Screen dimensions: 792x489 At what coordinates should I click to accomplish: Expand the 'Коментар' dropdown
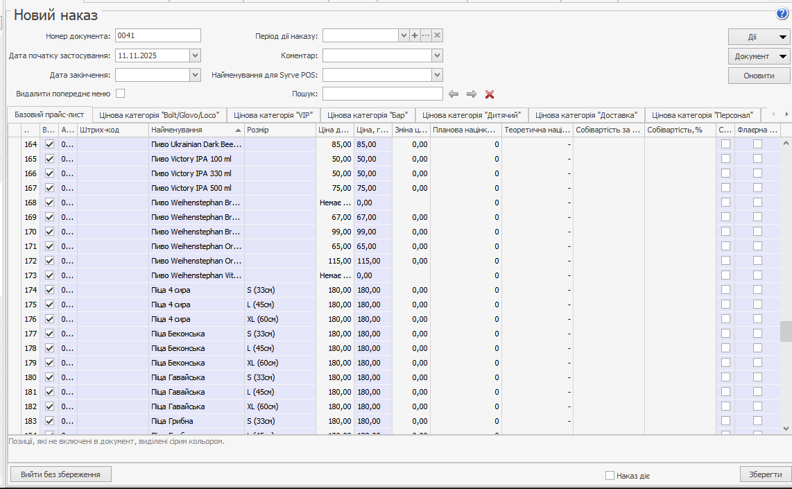(437, 55)
